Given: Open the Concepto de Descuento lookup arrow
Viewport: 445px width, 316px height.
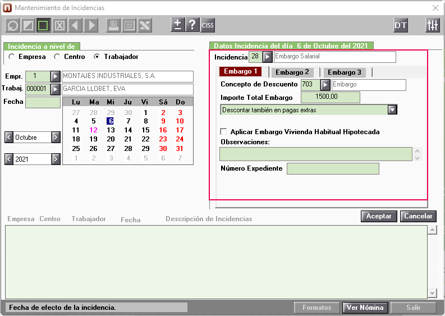Looking at the screenshot, I should pos(325,85).
